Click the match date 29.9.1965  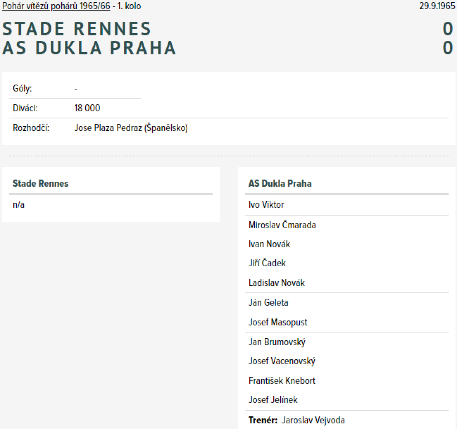[437, 6]
